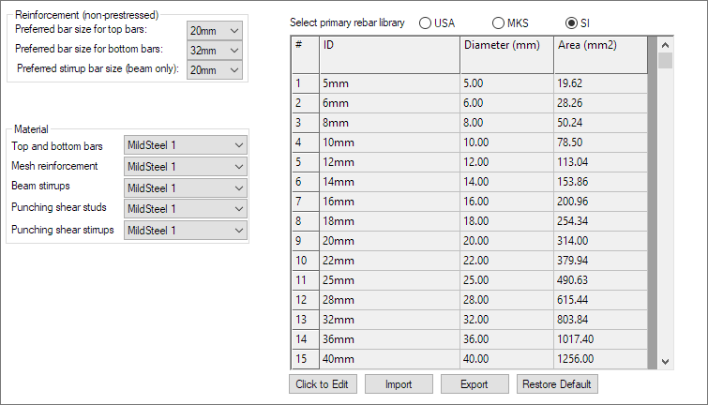Open preferred top bar size dropdown

coord(214,31)
